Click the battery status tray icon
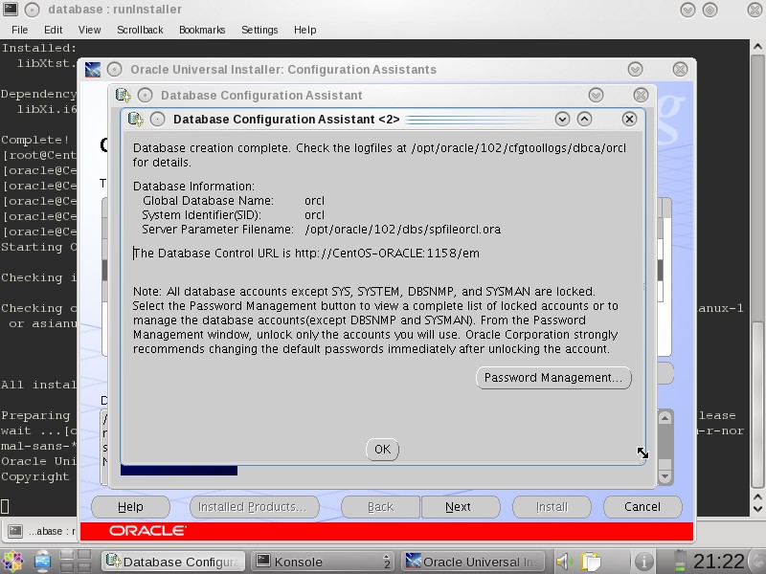Image resolution: width=766 pixels, height=574 pixels. pyautogui.click(x=679, y=562)
